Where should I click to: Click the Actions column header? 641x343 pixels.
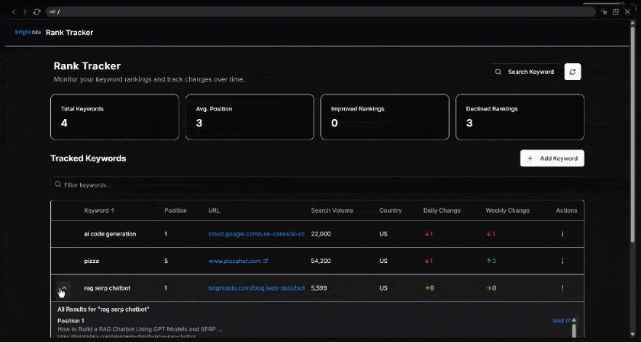pyautogui.click(x=566, y=210)
